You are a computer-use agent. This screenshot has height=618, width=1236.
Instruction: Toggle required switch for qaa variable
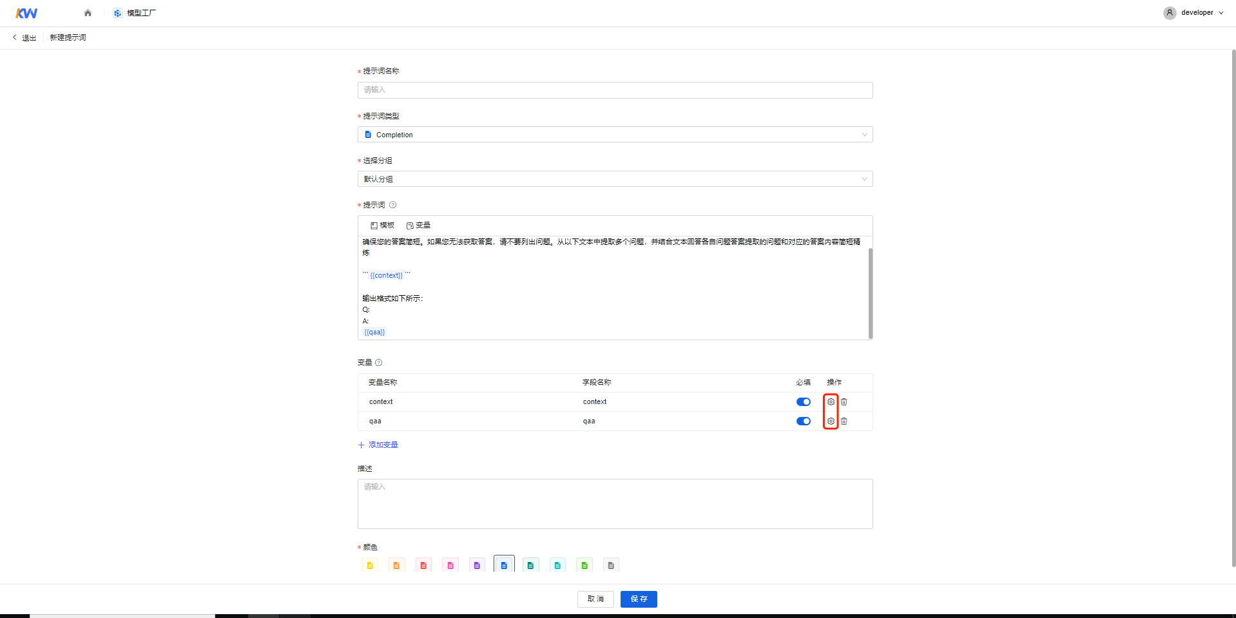(803, 421)
